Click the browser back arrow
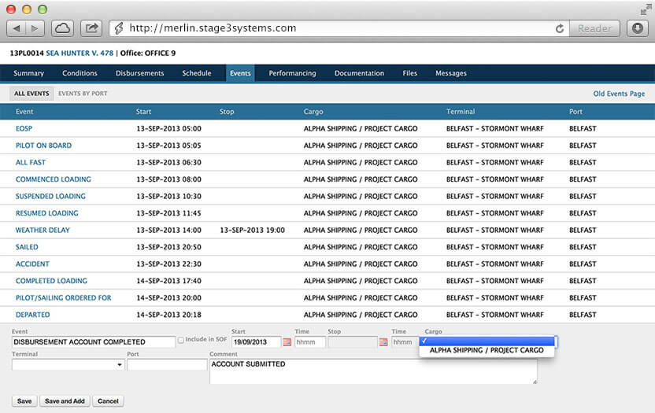Screen dimensions: 655x413 [x=17, y=28]
